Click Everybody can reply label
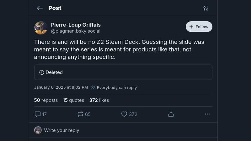Viewport: 251px width, 141px height. (117, 88)
